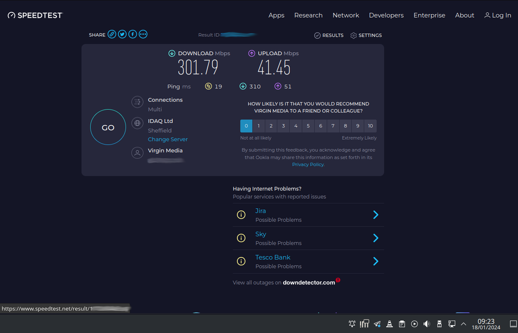Share the result on Twitter
Image resolution: width=518 pixels, height=333 pixels.
tap(122, 34)
